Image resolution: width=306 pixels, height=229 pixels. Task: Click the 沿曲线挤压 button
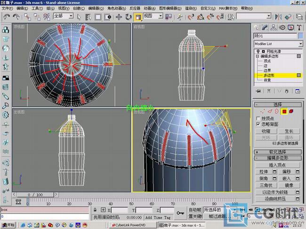[x=275, y=198]
